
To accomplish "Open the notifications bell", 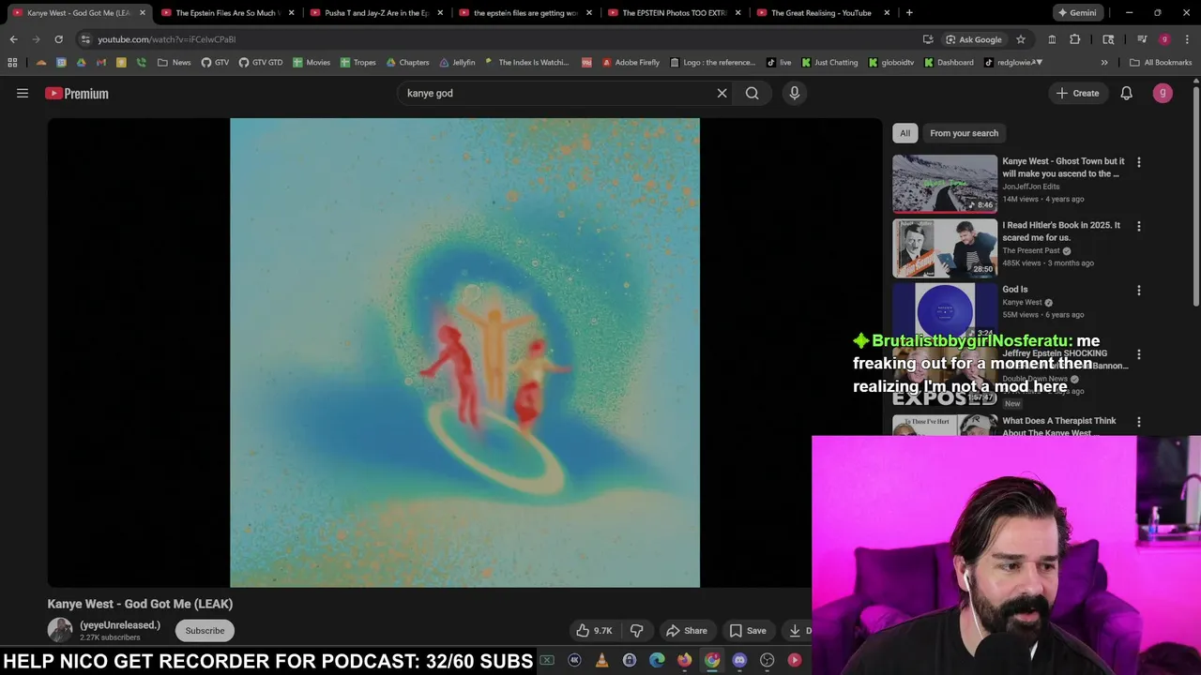I will coord(1126,93).
